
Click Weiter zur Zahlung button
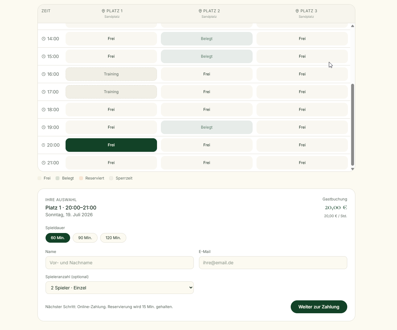pyautogui.click(x=319, y=307)
